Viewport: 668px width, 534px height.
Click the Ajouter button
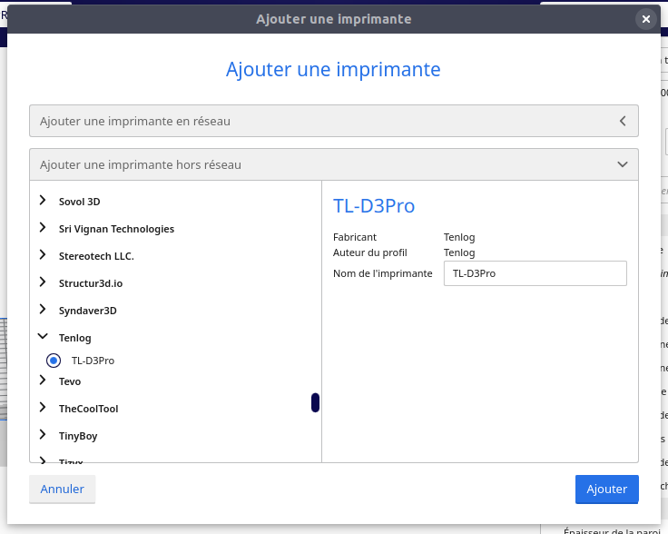[606, 489]
